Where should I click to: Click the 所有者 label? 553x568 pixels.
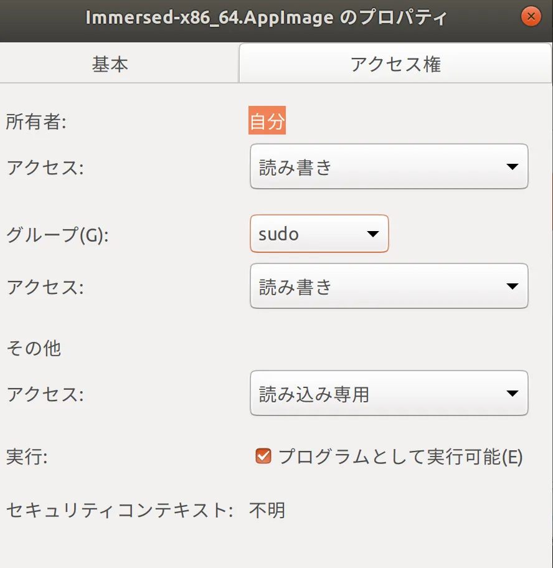(x=36, y=121)
